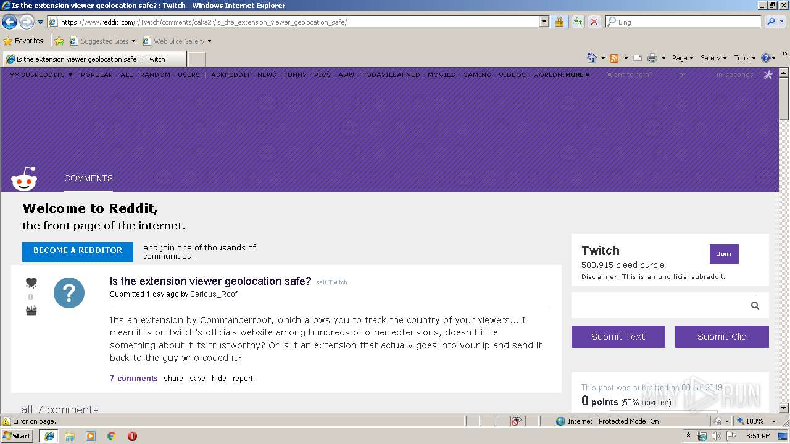Click Add to Favorites Bar icon
The image size is (790, 444).
pos(59,41)
